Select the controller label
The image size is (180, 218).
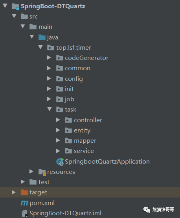(88, 120)
